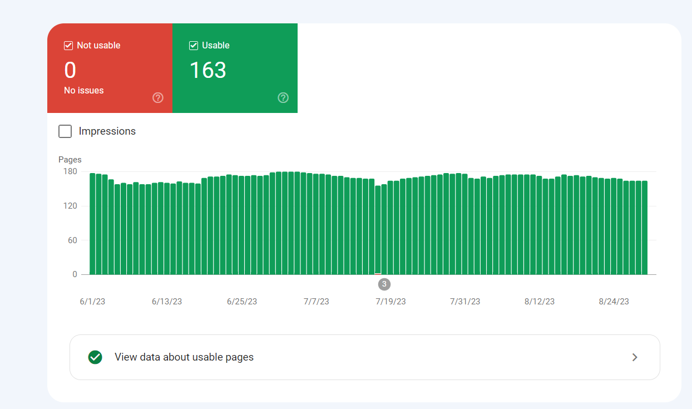Click the 8/12/23 date label

[540, 302]
